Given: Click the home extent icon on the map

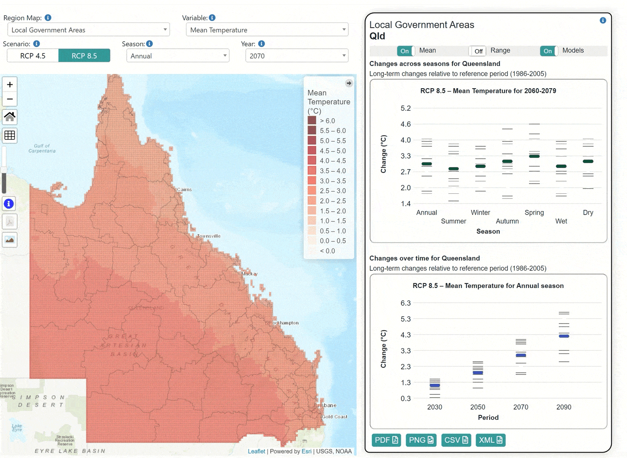Looking at the screenshot, I should pos(9,117).
